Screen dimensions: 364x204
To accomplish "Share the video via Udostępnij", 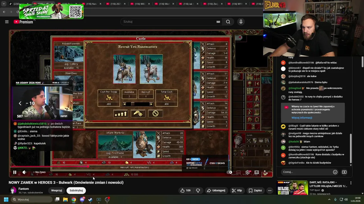I will tap(216, 190).
